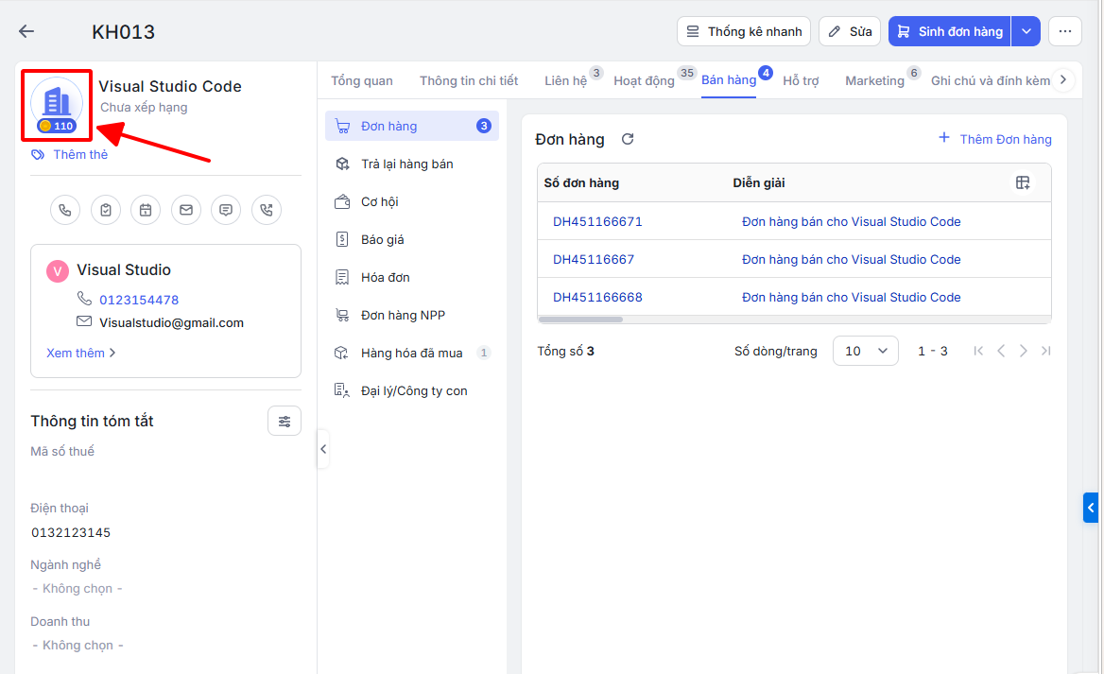
Task: Click Thêm thẻ tag link
Action: [x=70, y=154]
